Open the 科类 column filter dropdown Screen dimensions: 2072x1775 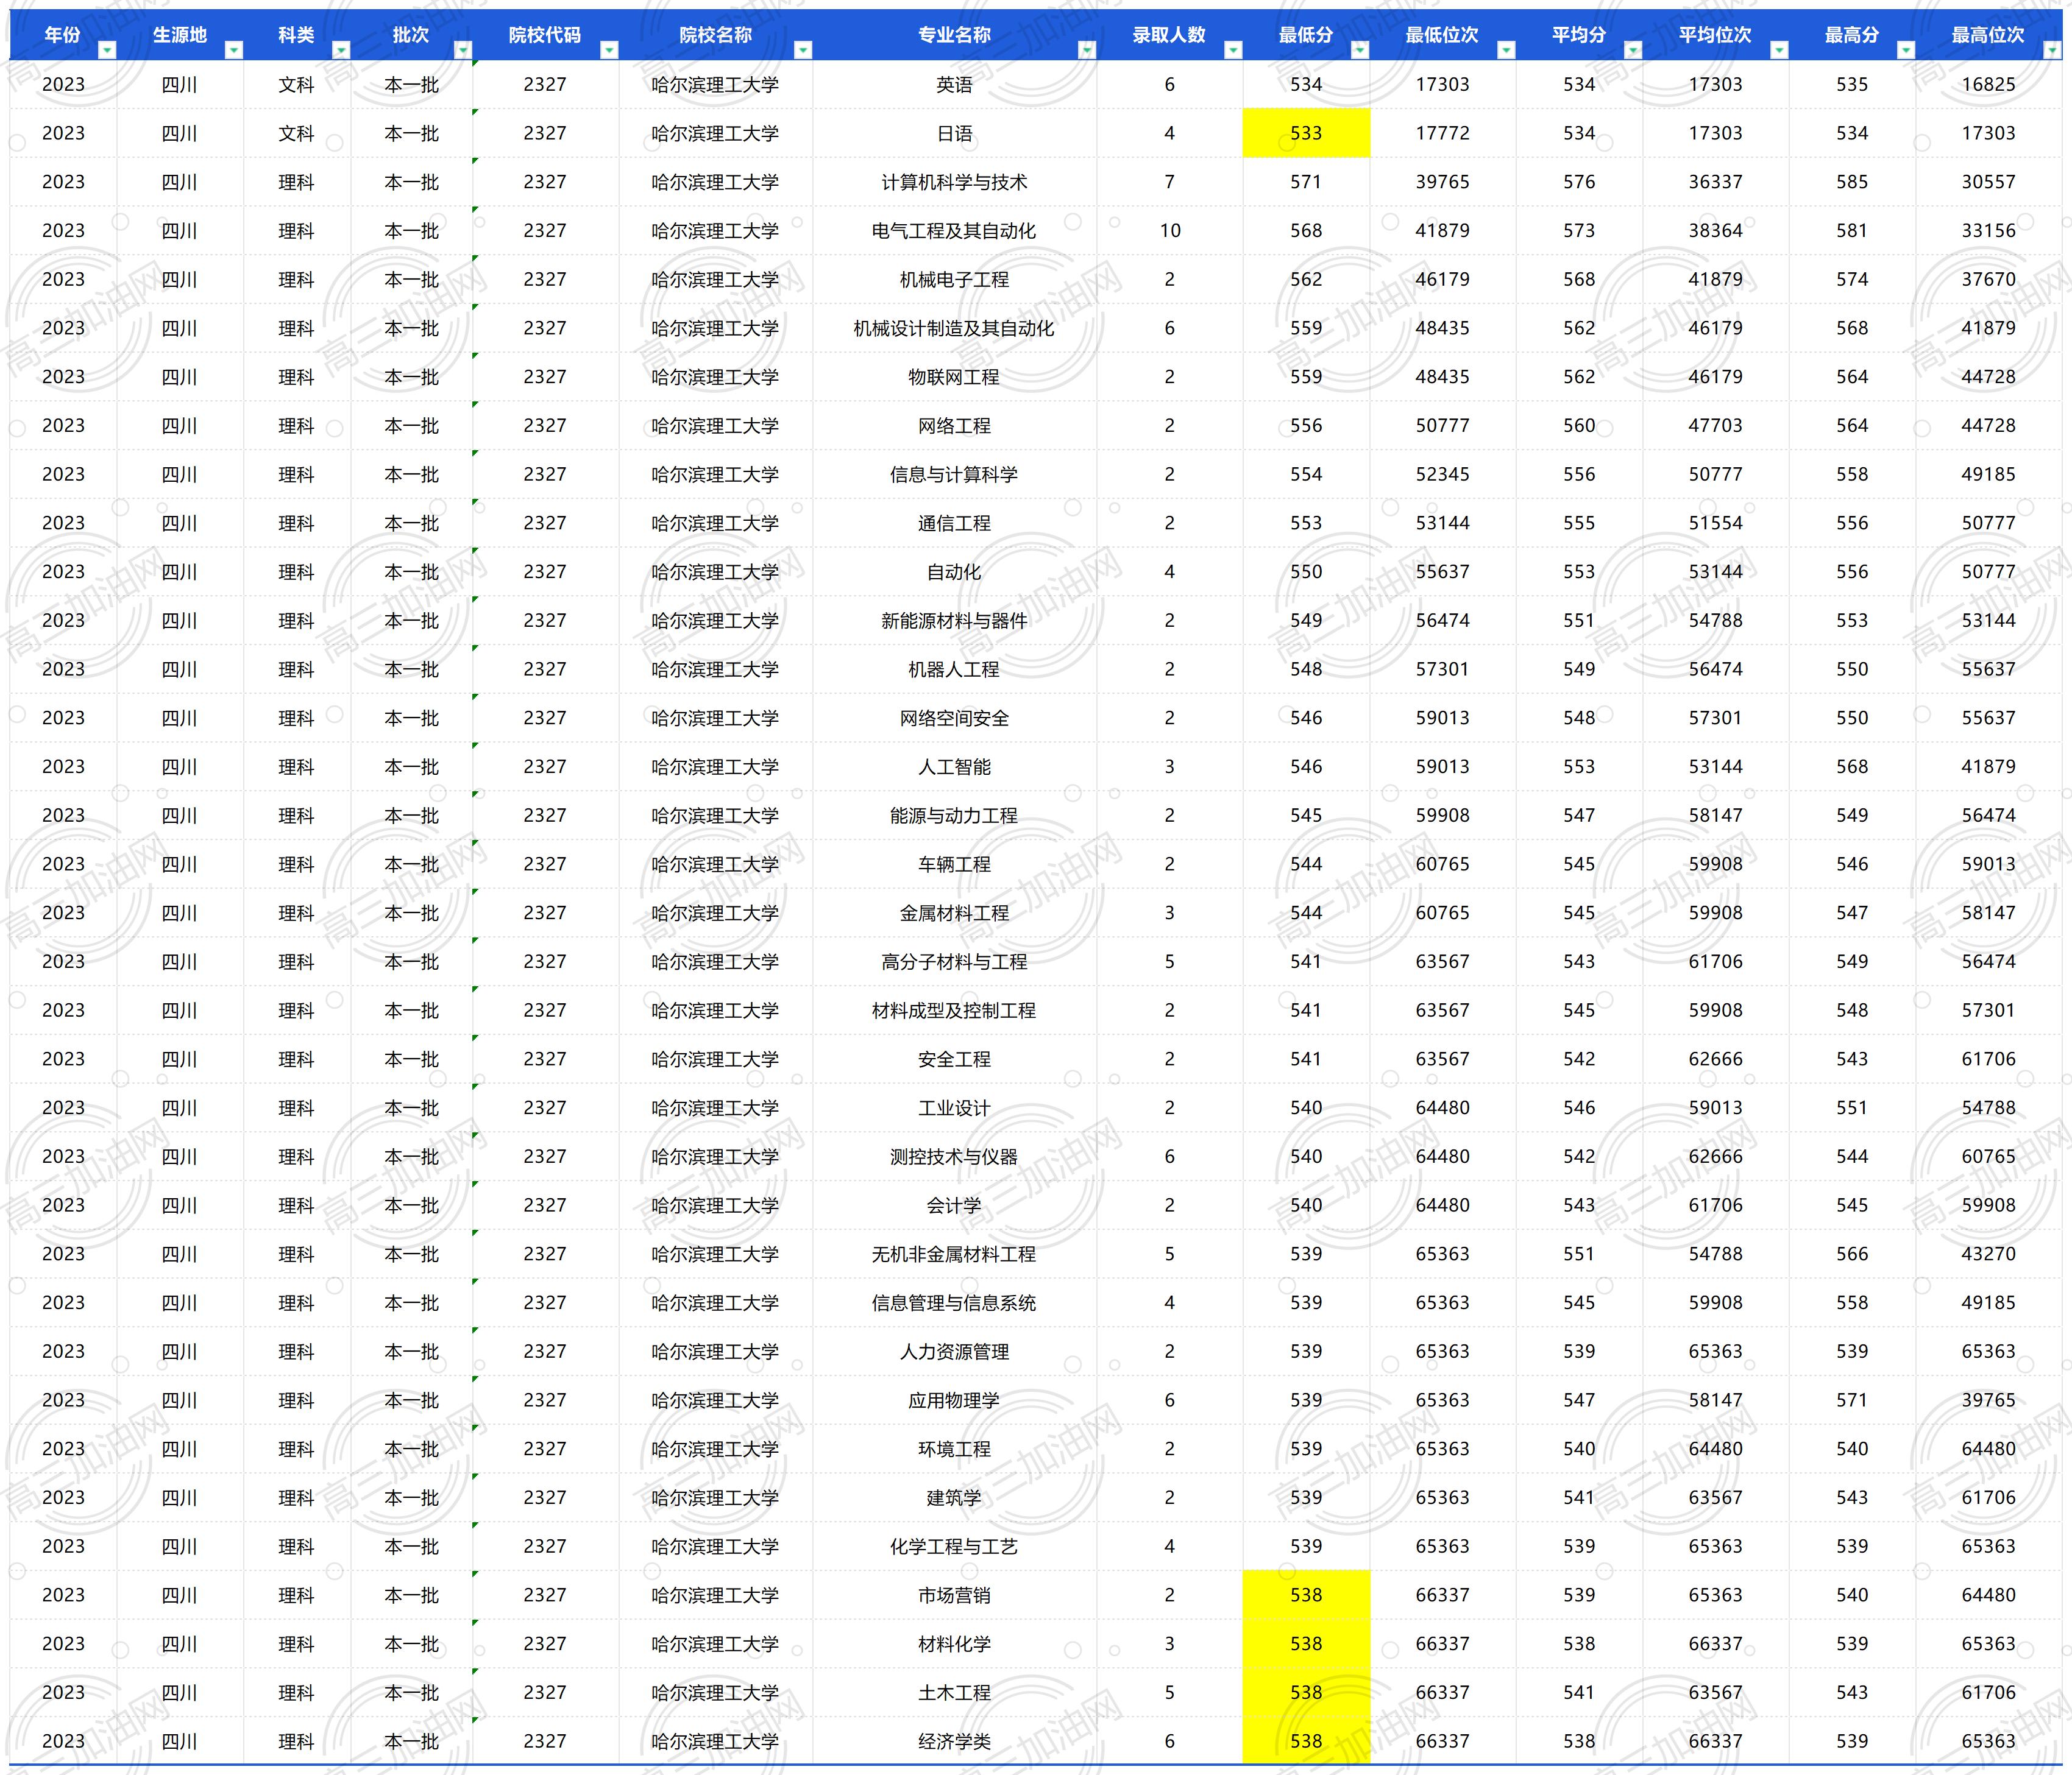coord(341,50)
